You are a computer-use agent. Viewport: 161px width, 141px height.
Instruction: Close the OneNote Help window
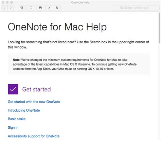click(3, 2)
